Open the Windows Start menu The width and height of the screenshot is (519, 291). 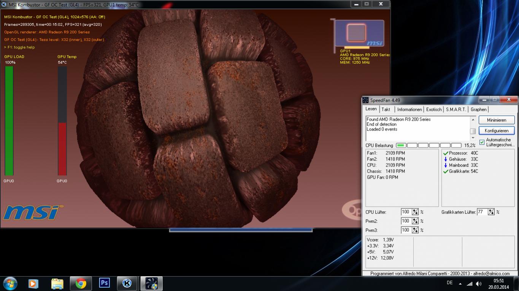[x=10, y=283]
